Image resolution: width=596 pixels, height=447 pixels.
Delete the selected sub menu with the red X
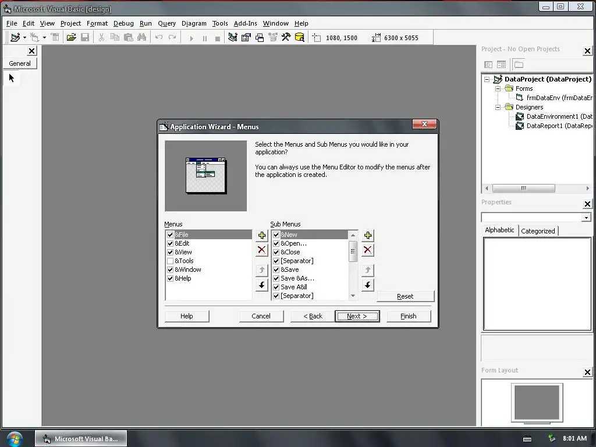368,250
